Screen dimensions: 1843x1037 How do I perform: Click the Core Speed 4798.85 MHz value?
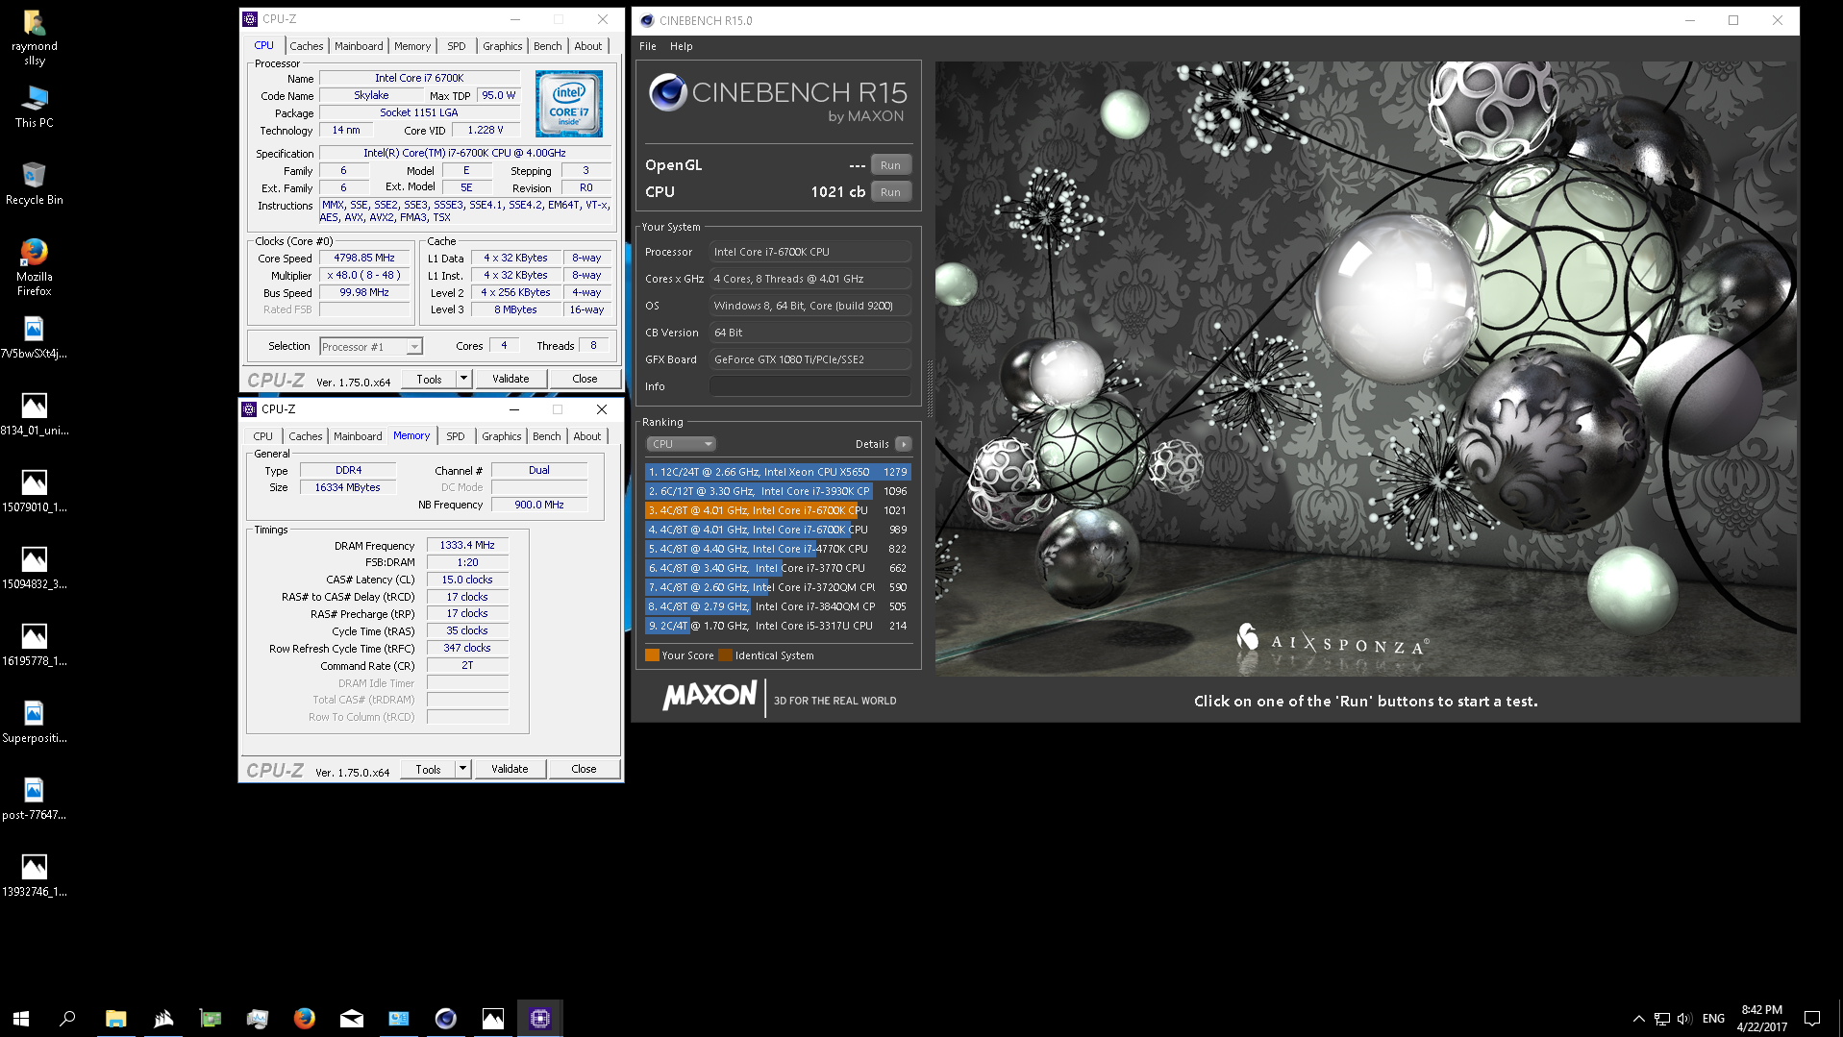tap(364, 258)
